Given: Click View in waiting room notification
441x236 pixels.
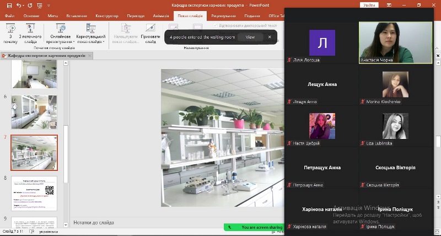Looking at the screenshot, I should 250,37.
